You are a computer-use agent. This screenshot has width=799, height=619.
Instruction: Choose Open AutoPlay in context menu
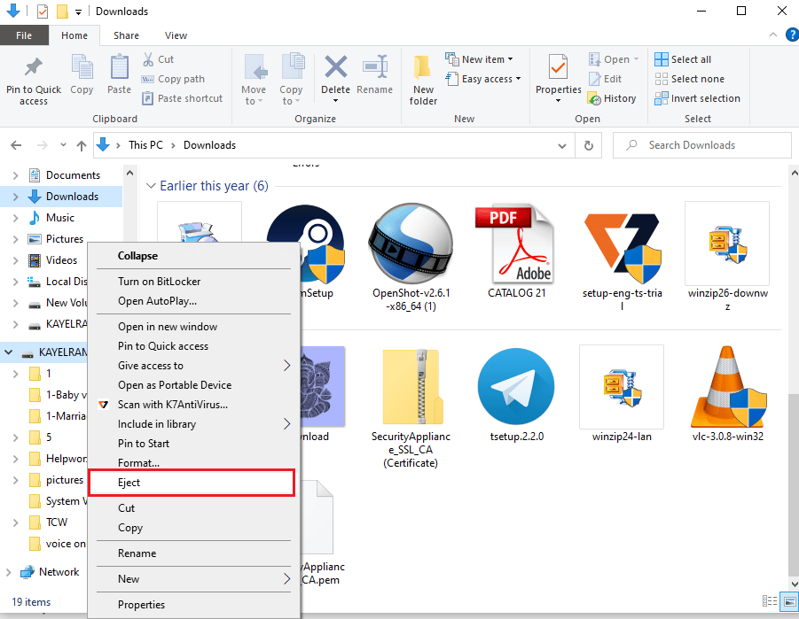pos(193,301)
